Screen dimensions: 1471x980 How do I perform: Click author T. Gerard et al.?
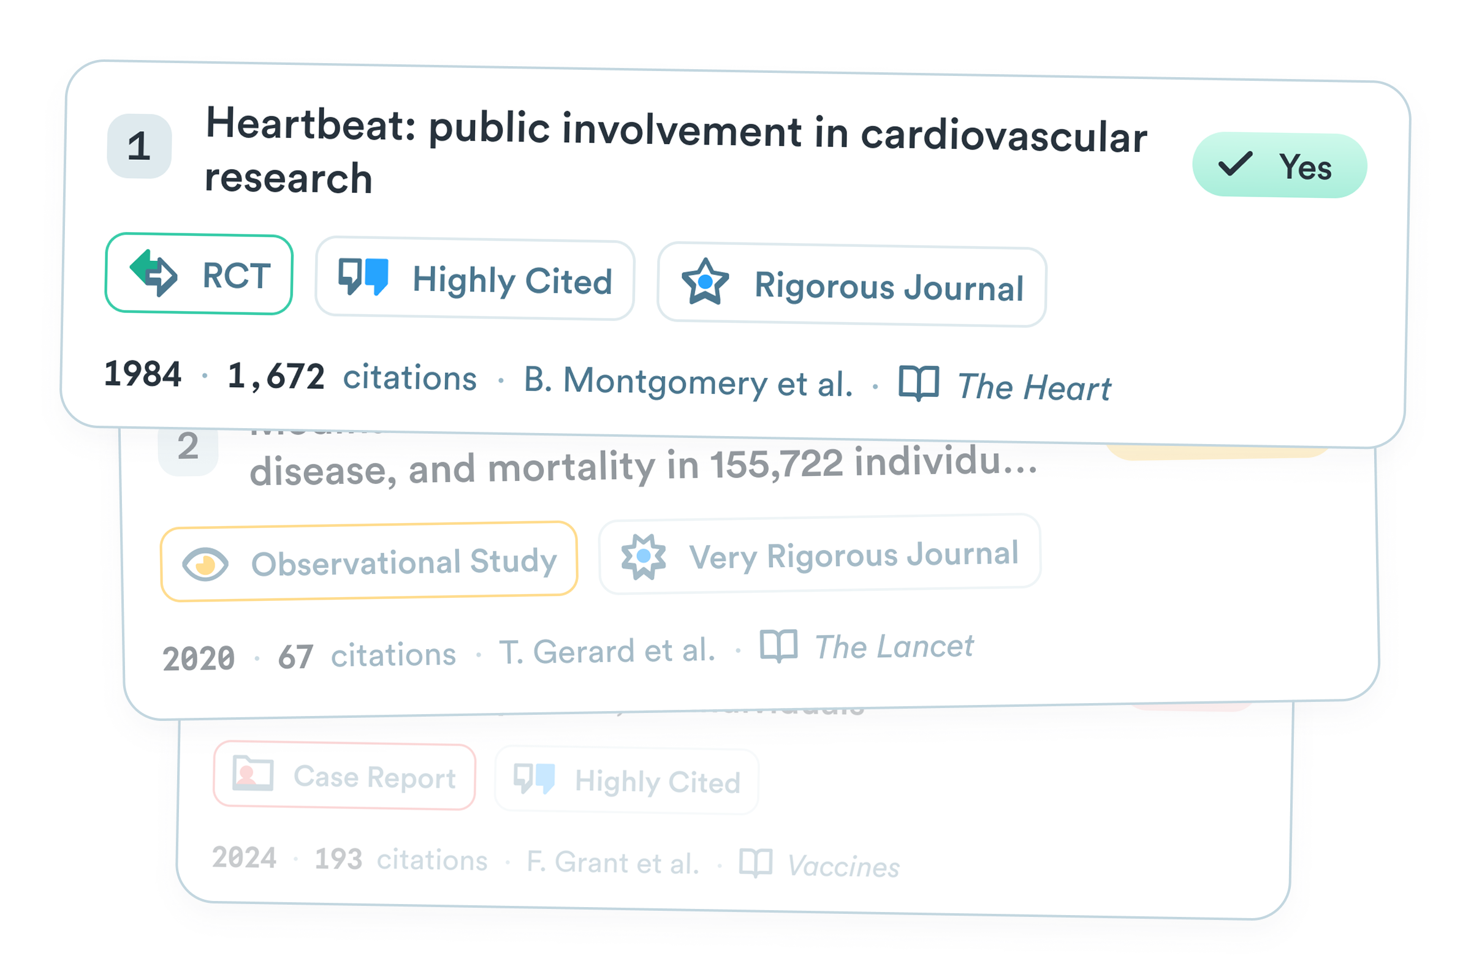(607, 651)
